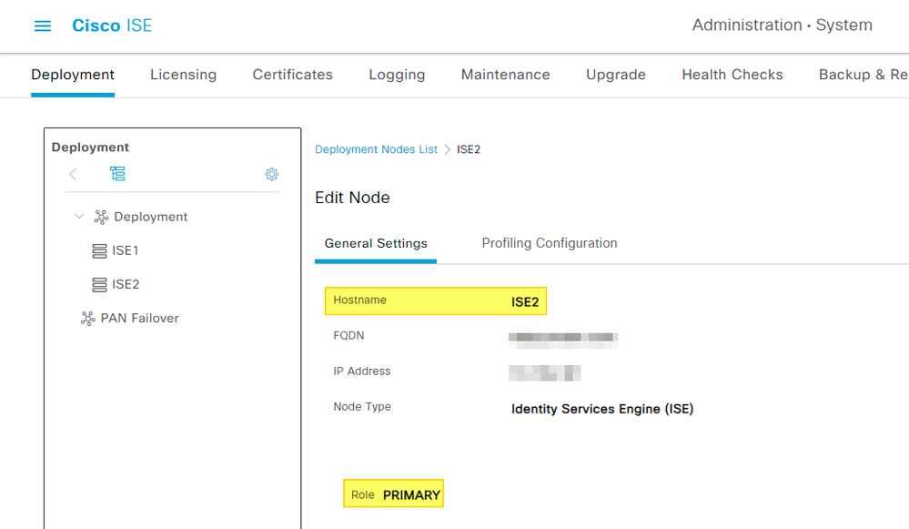Click the Administration · System page title

pos(782,25)
